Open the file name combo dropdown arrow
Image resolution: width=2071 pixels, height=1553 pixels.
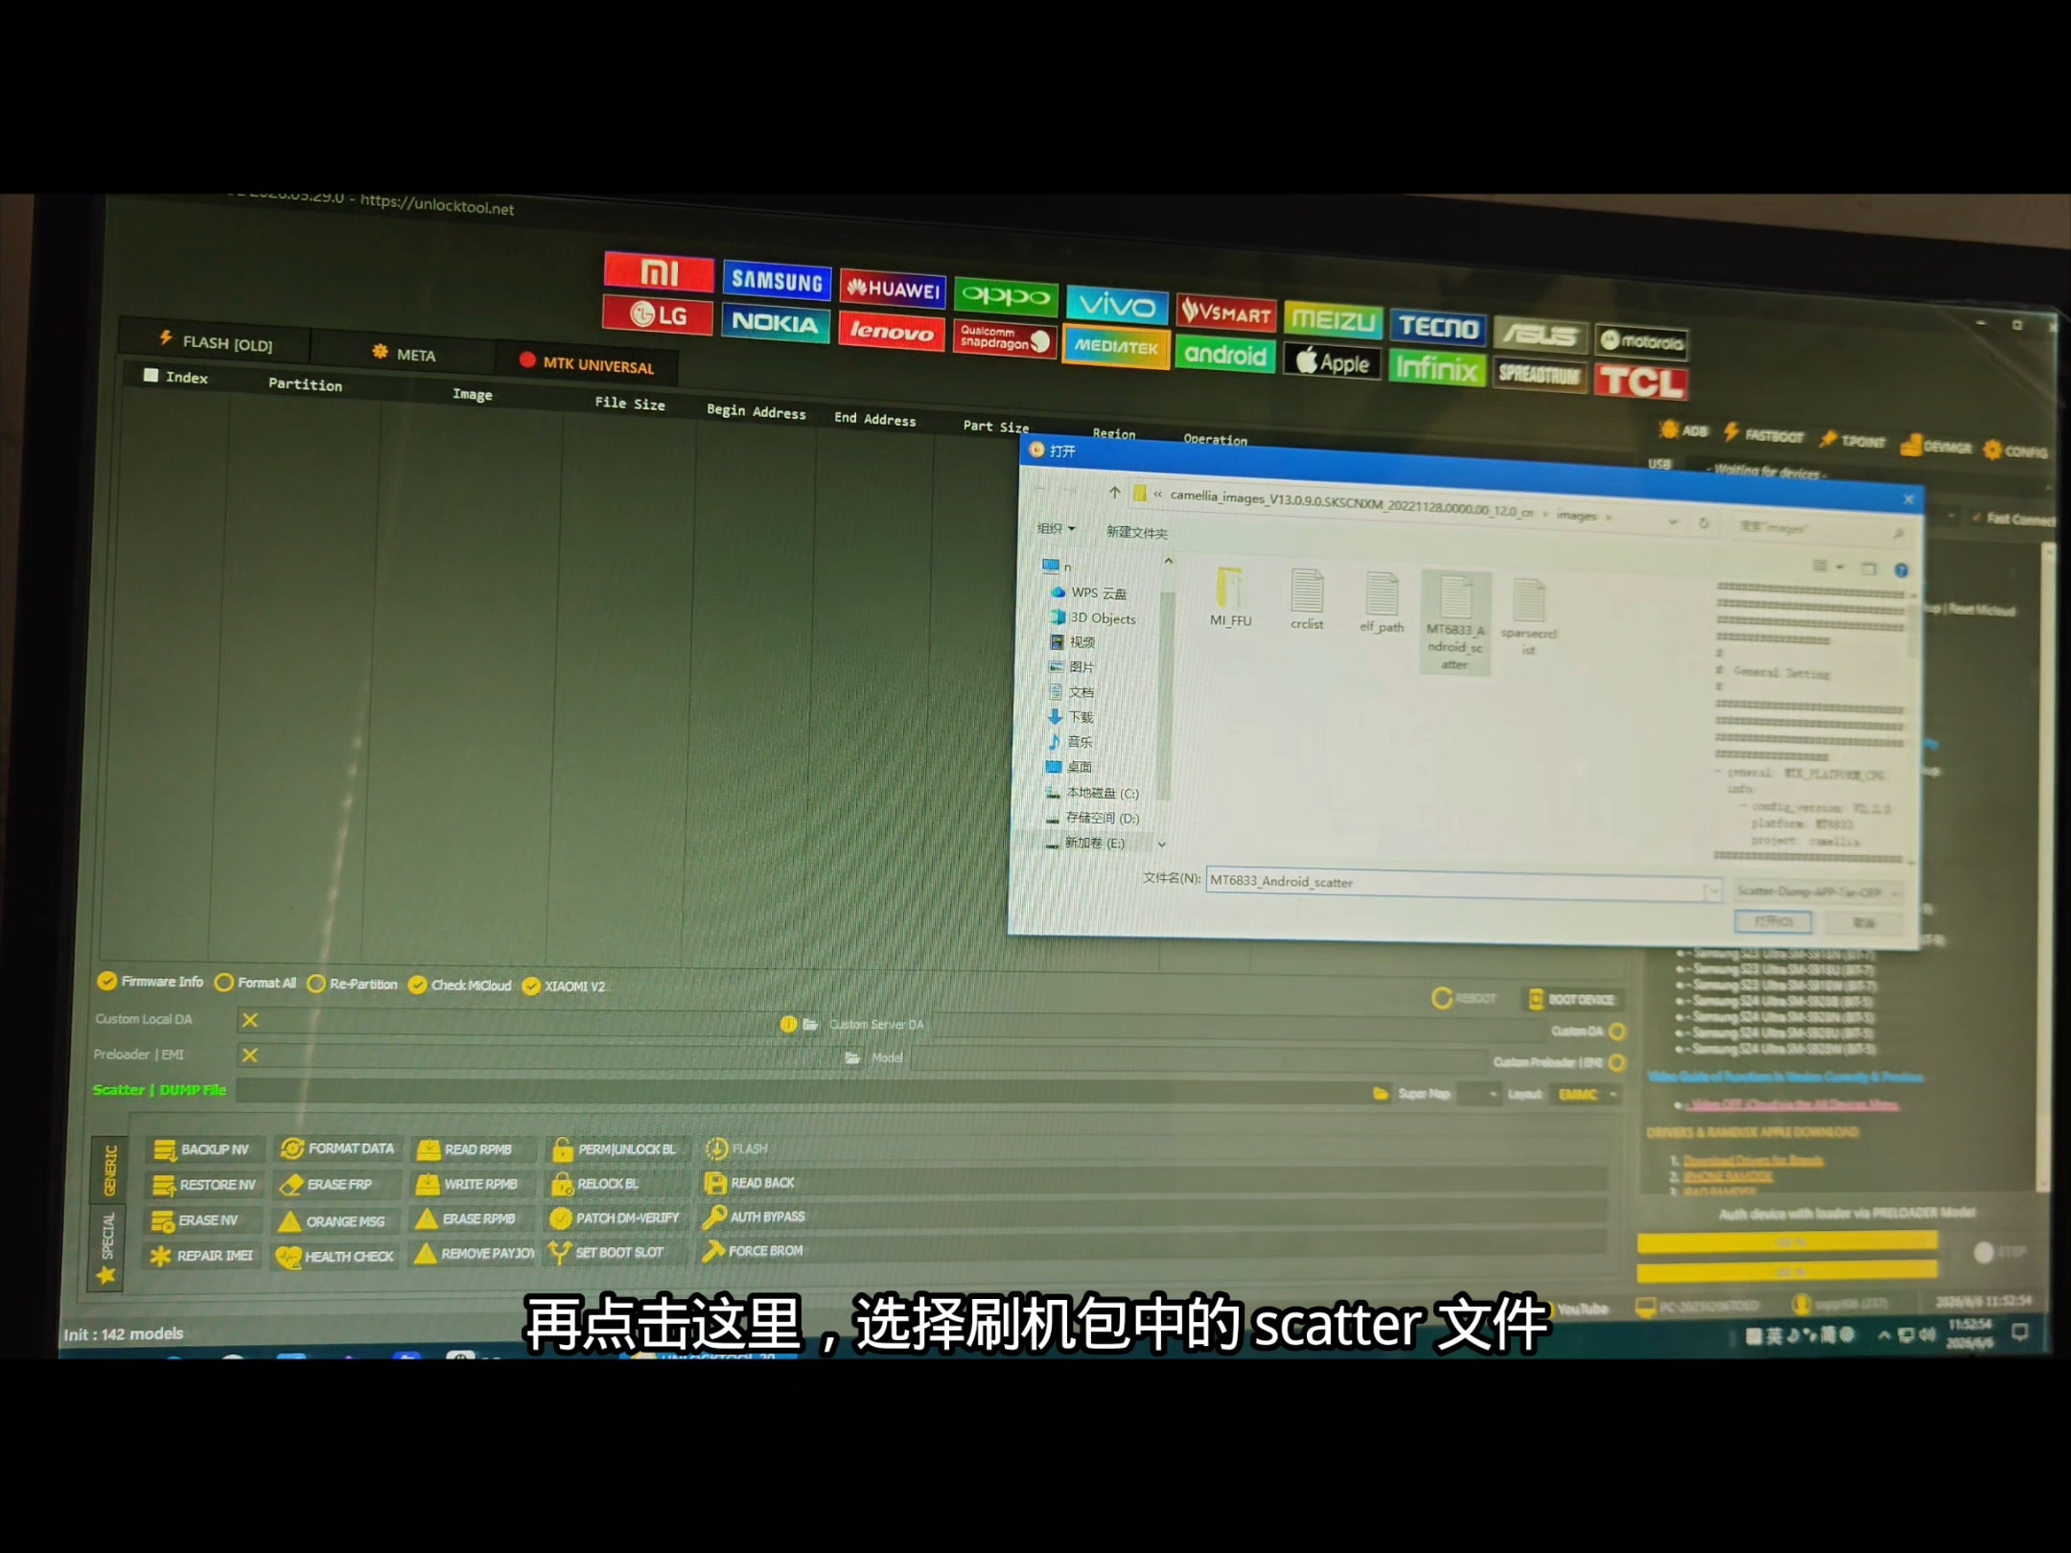tap(1712, 892)
